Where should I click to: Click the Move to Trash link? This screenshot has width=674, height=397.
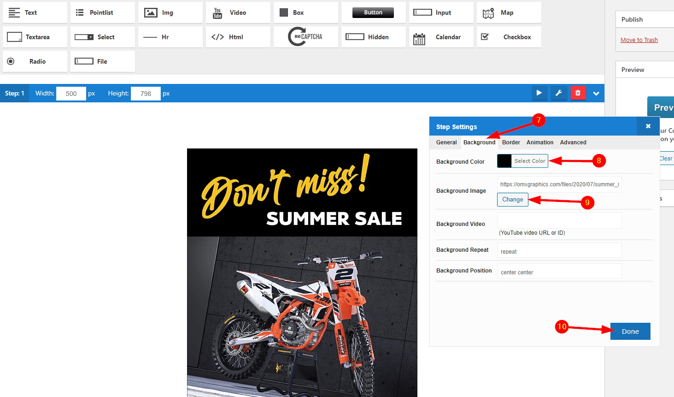(x=639, y=40)
